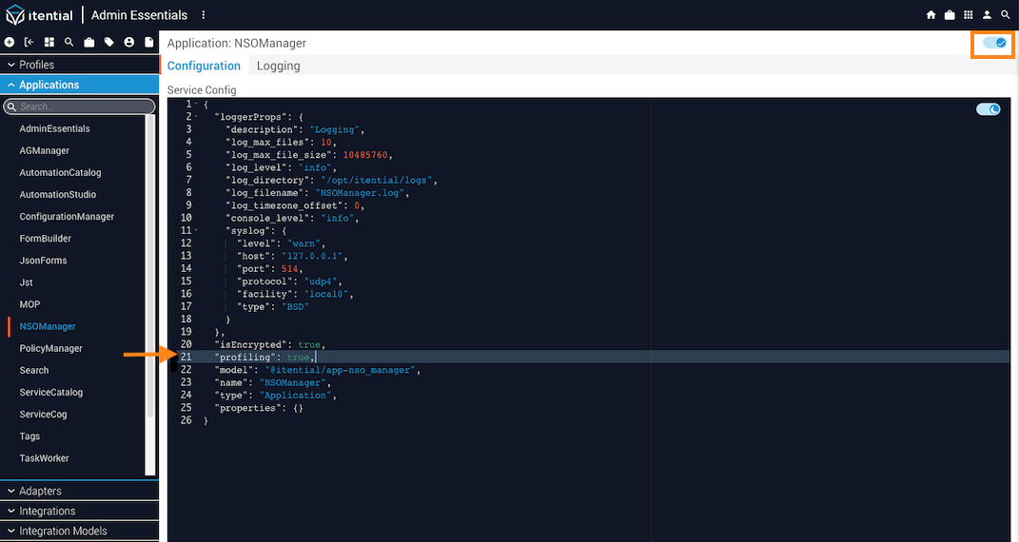Expand the Integration Models section
The width and height of the screenshot is (1019, 542).
79,531
